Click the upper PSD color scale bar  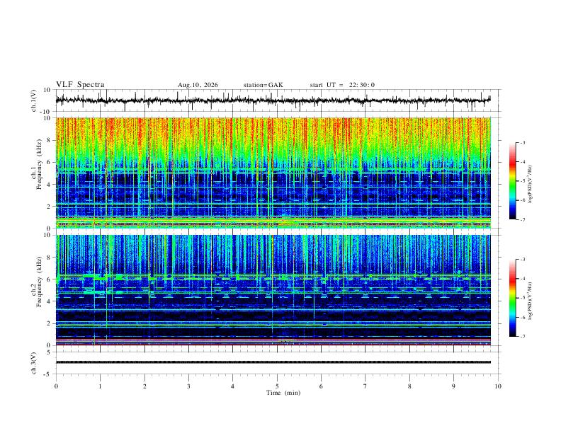[513, 181]
